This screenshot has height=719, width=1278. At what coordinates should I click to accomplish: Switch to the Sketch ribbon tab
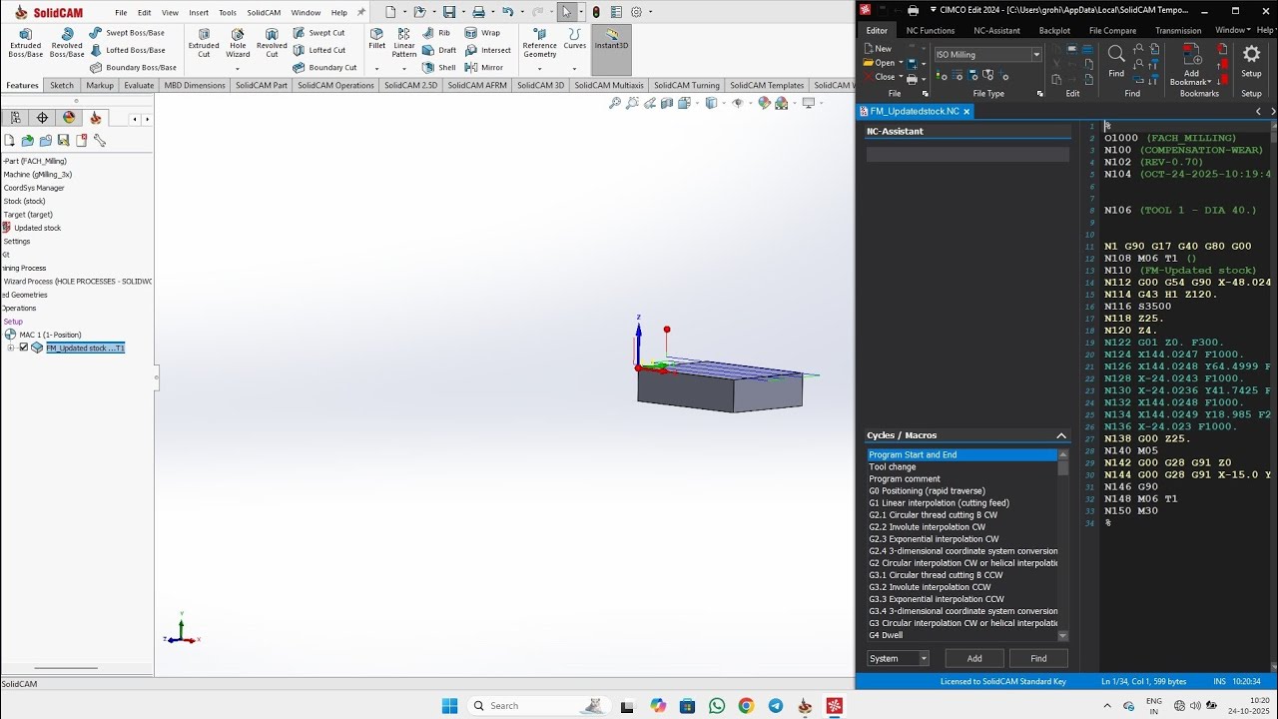tap(62, 85)
